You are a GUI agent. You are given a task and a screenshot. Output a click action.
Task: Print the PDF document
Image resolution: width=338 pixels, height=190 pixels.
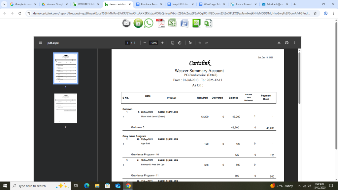(287, 43)
